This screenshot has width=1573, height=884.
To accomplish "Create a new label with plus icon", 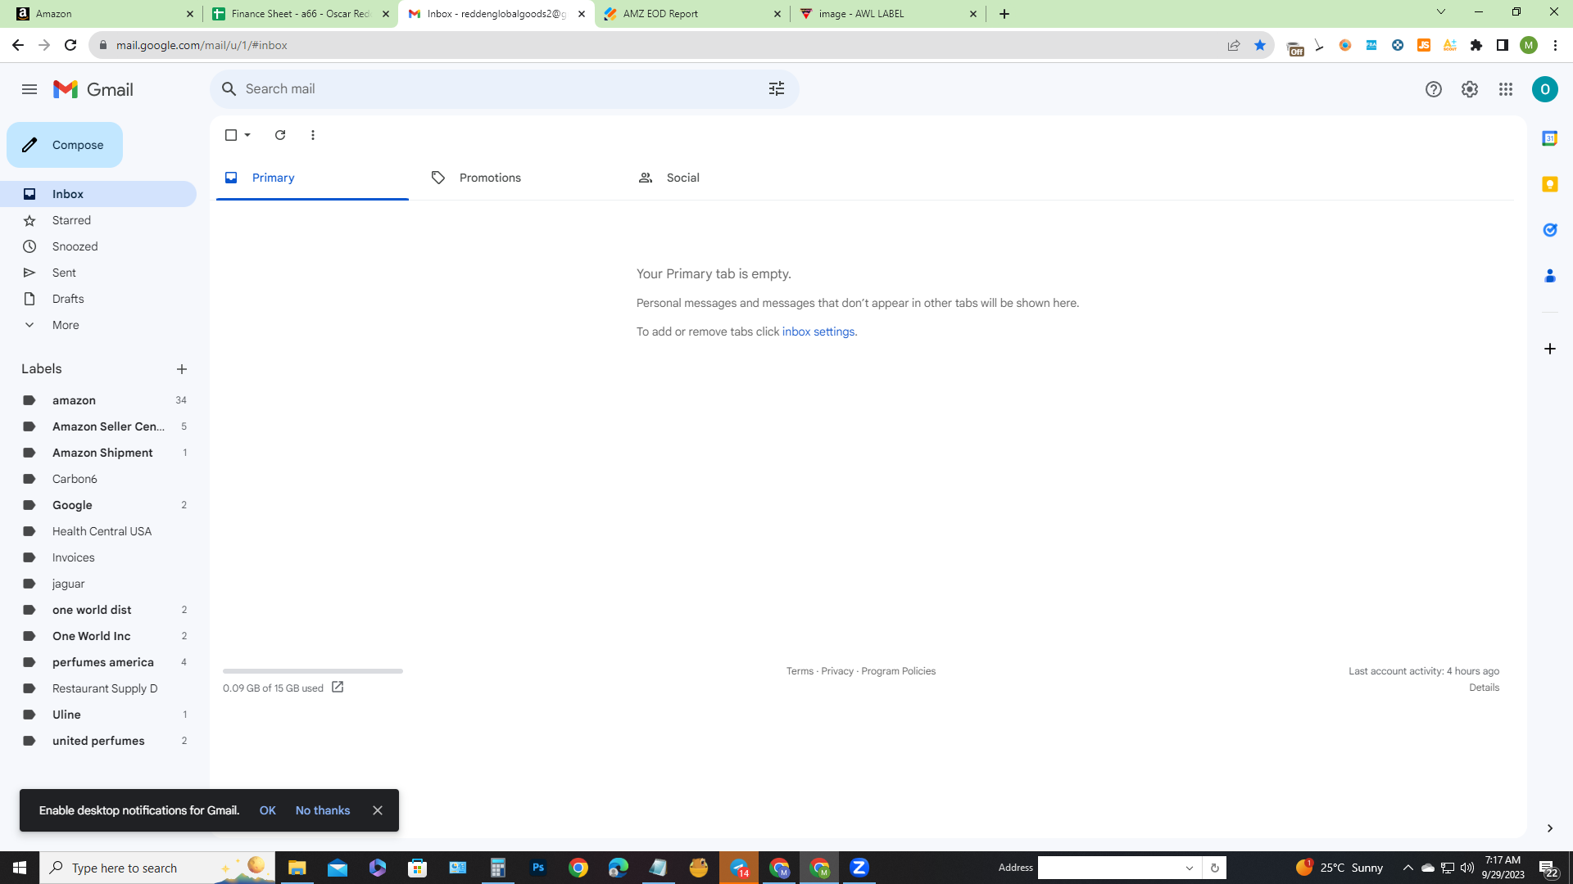I will click(x=182, y=369).
